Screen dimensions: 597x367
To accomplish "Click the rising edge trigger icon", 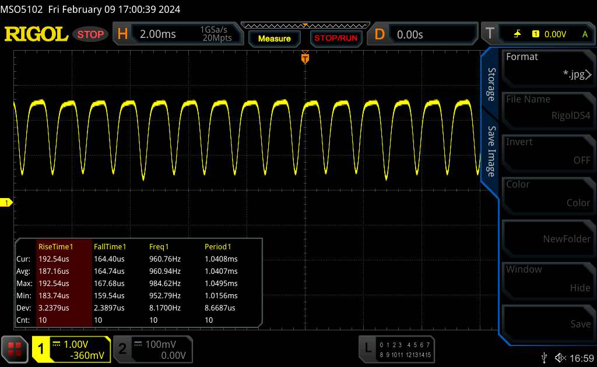I will (x=517, y=34).
